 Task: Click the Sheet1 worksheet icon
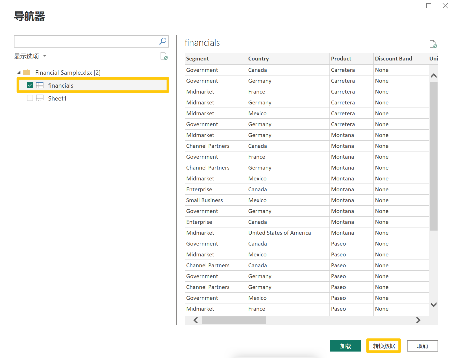coord(40,98)
